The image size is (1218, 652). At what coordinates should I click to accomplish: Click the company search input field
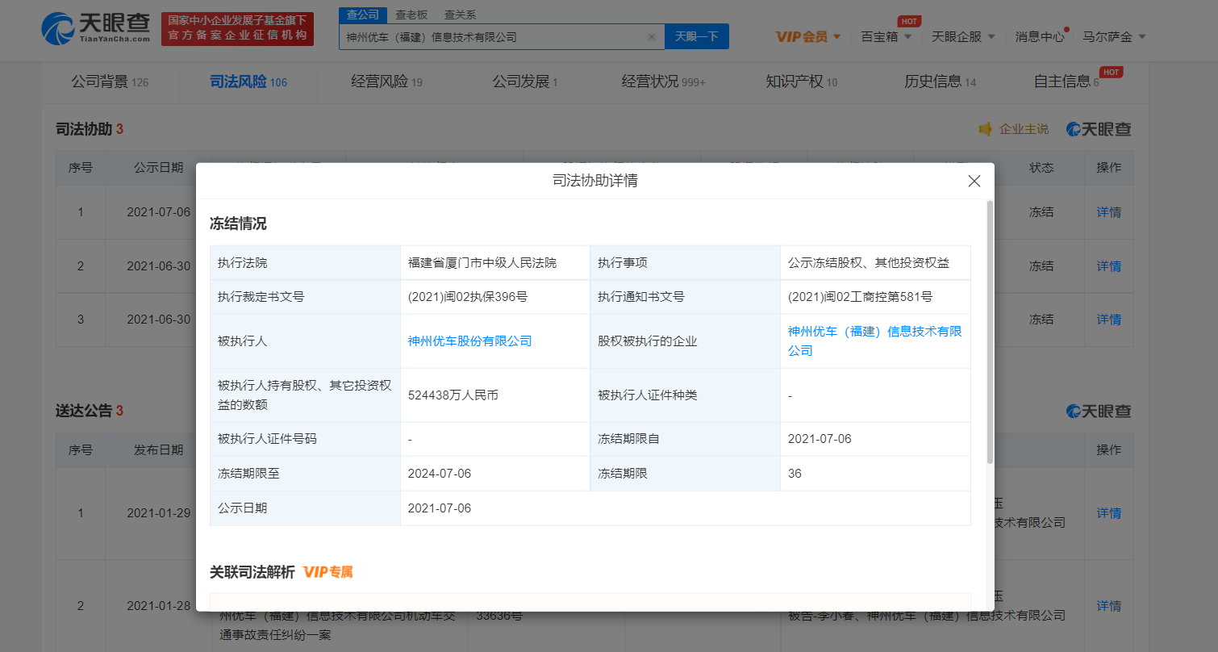(x=492, y=36)
